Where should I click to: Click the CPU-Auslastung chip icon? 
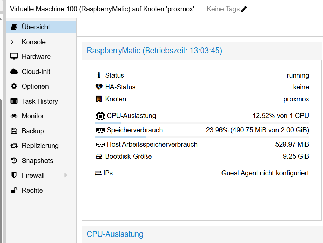(100, 116)
